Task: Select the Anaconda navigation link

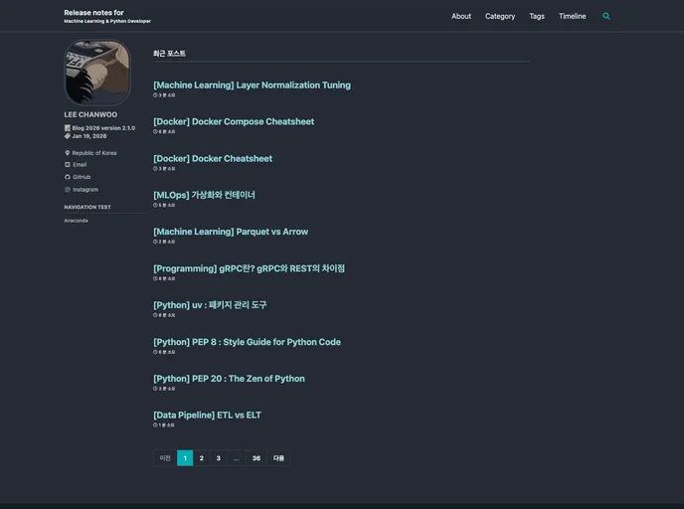Action: coord(77,221)
